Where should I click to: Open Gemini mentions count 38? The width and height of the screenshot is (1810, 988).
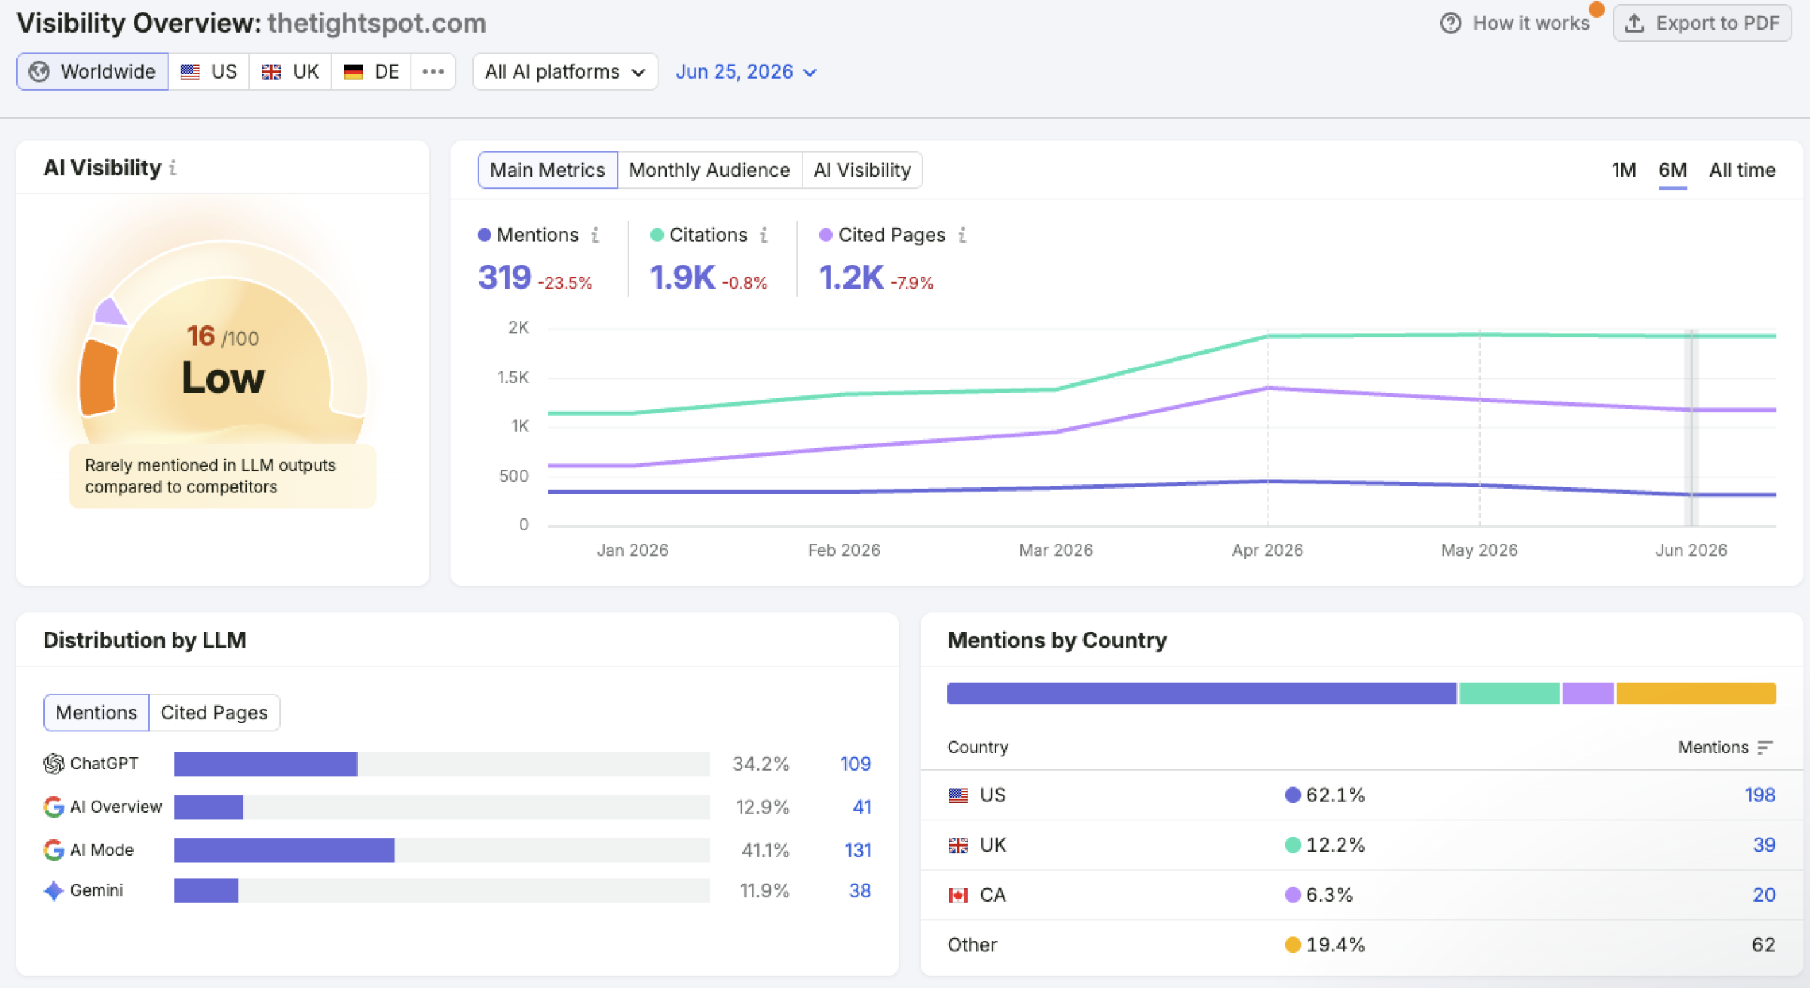(860, 891)
